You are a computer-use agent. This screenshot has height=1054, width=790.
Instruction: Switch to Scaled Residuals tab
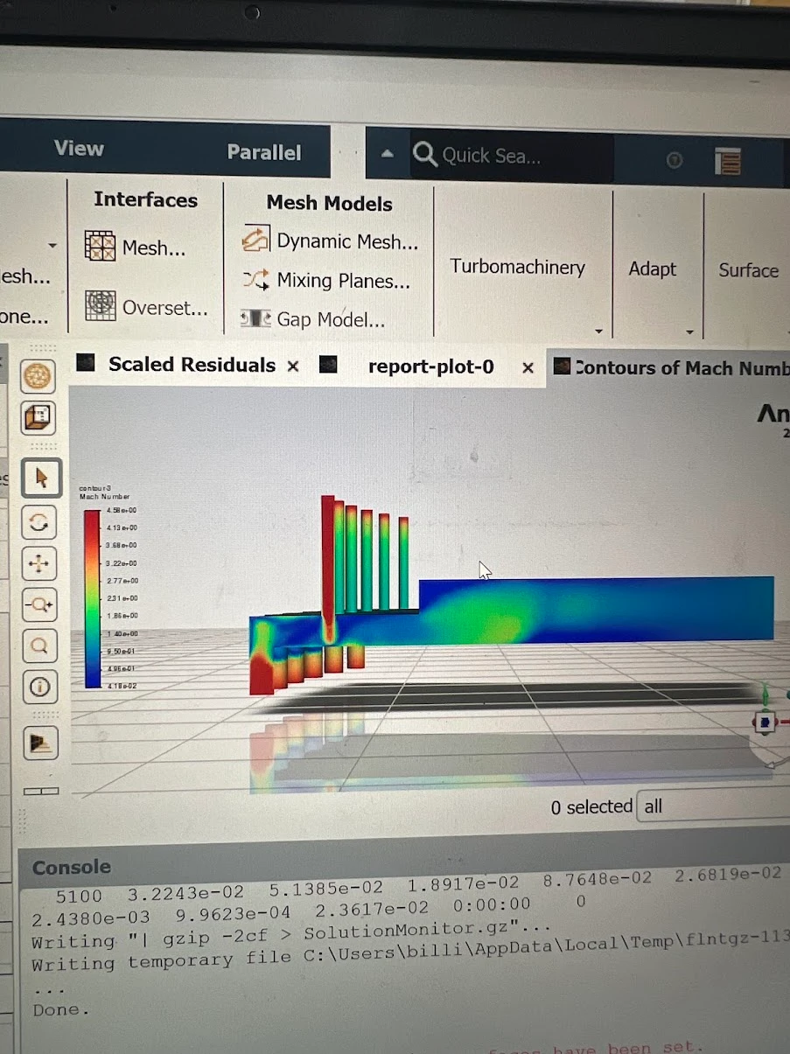[x=192, y=365]
